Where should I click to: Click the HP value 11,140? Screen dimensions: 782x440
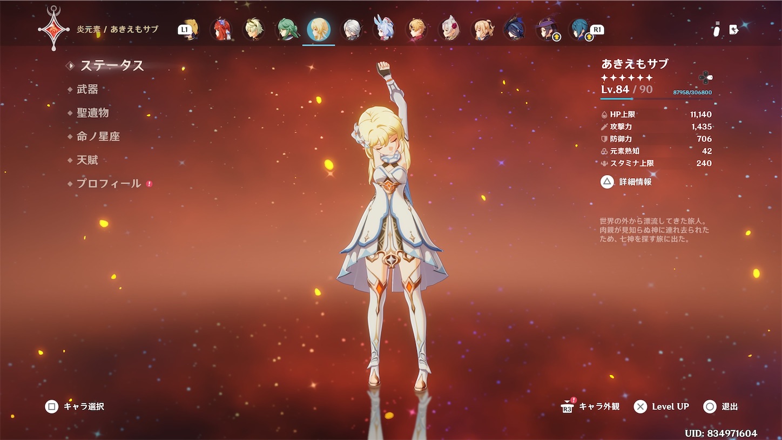701,114
